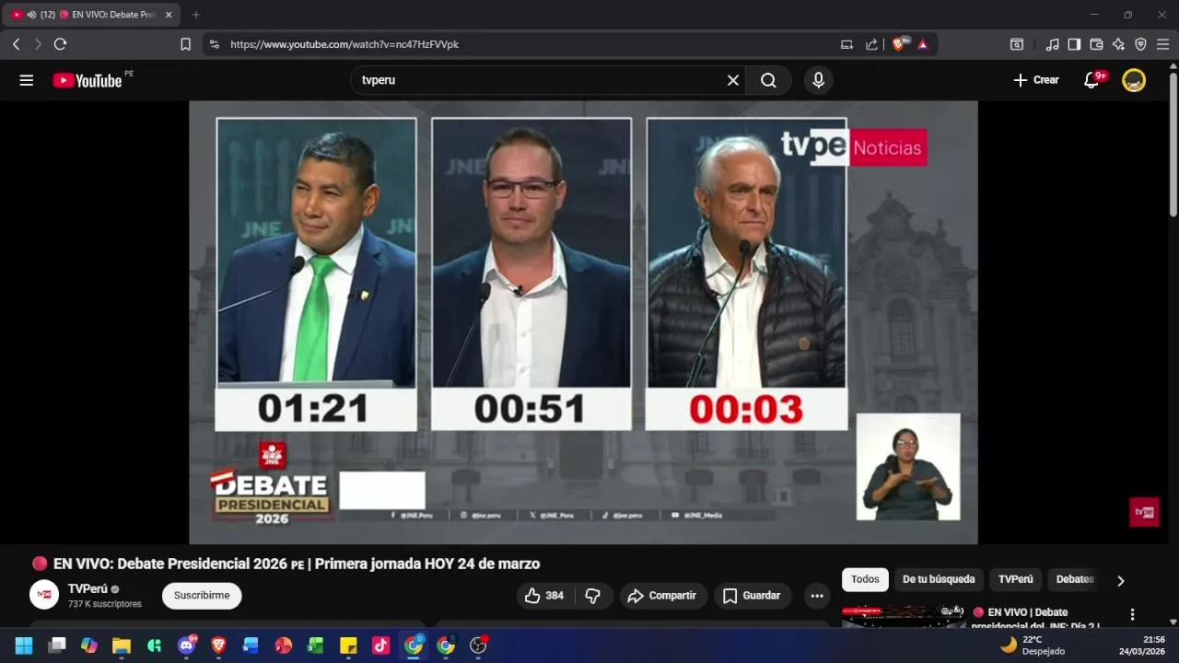Screen dimensions: 1179x663
Task: Open a new browser tab
Action: point(195,15)
